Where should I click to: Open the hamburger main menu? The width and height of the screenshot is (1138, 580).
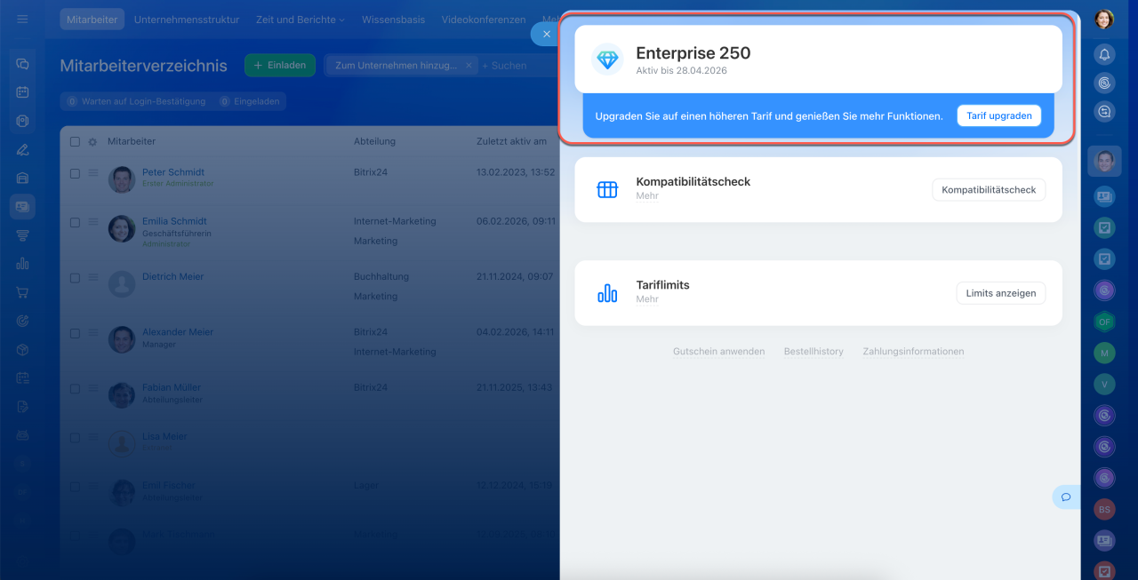22,20
